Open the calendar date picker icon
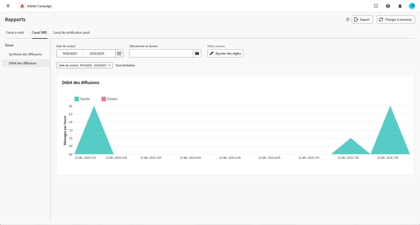The height and width of the screenshot is (225, 420). pyautogui.click(x=119, y=54)
